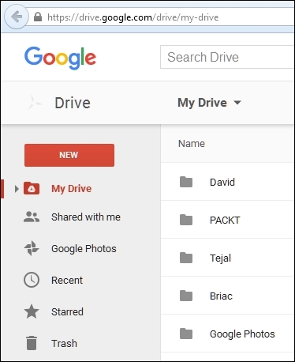The height and width of the screenshot is (362, 295).
Task: Go to Recent files list
Action: click(67, 280)
